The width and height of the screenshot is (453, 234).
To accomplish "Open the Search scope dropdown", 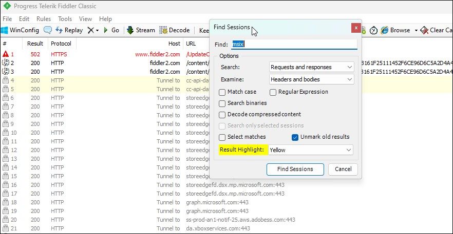I will (311, 67).
